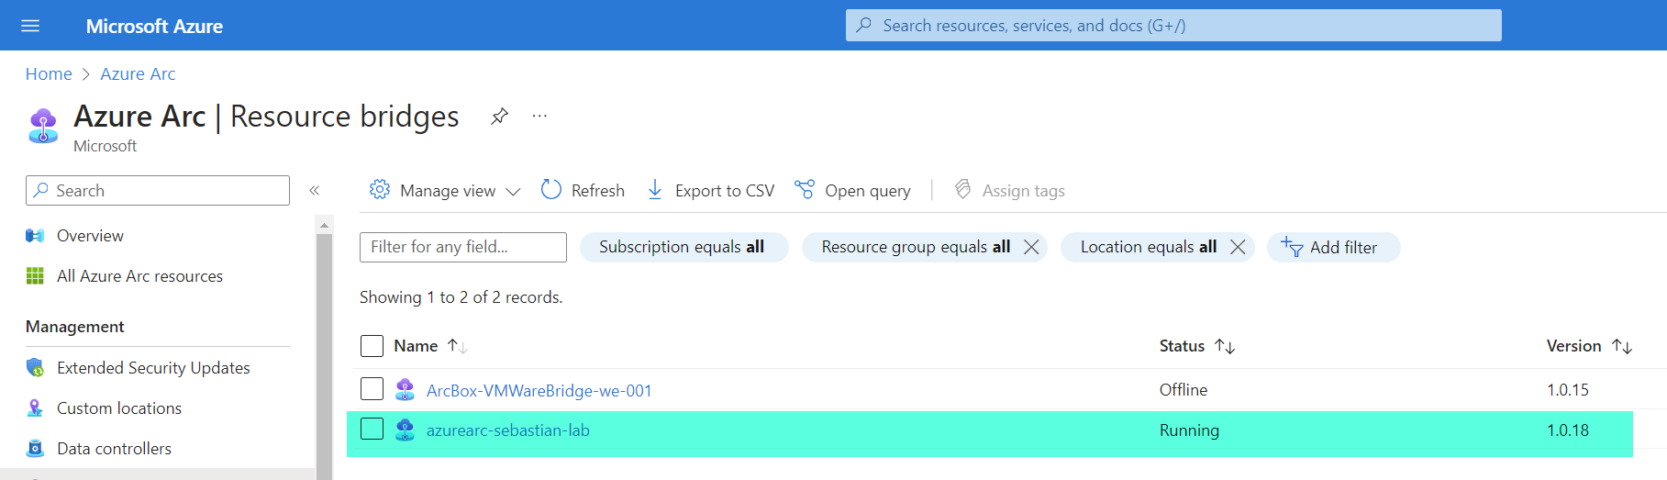Click the Add filter button
The width and height of the screenshot is (1667, 480).
[1332, 247]
